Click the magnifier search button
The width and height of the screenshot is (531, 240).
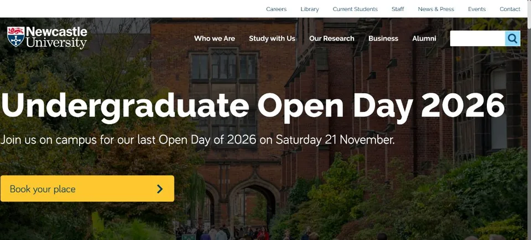click(x=512, y=39)
